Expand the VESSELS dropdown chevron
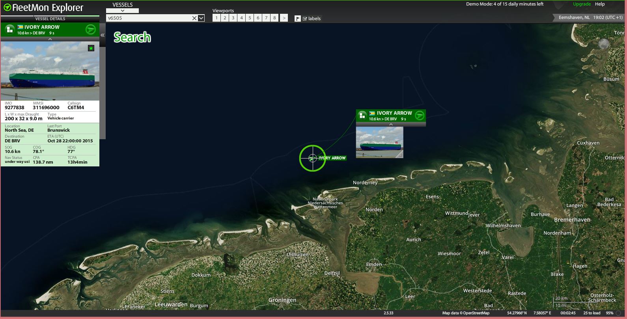The image size is (627, 319). pos(122,11)
